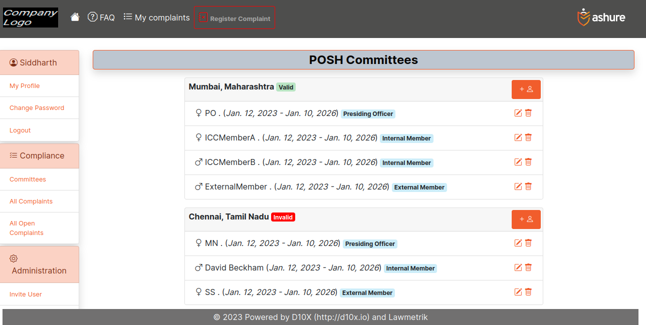Open the Change Password link
Screen dimensions: 646x325
coord(37,108)
